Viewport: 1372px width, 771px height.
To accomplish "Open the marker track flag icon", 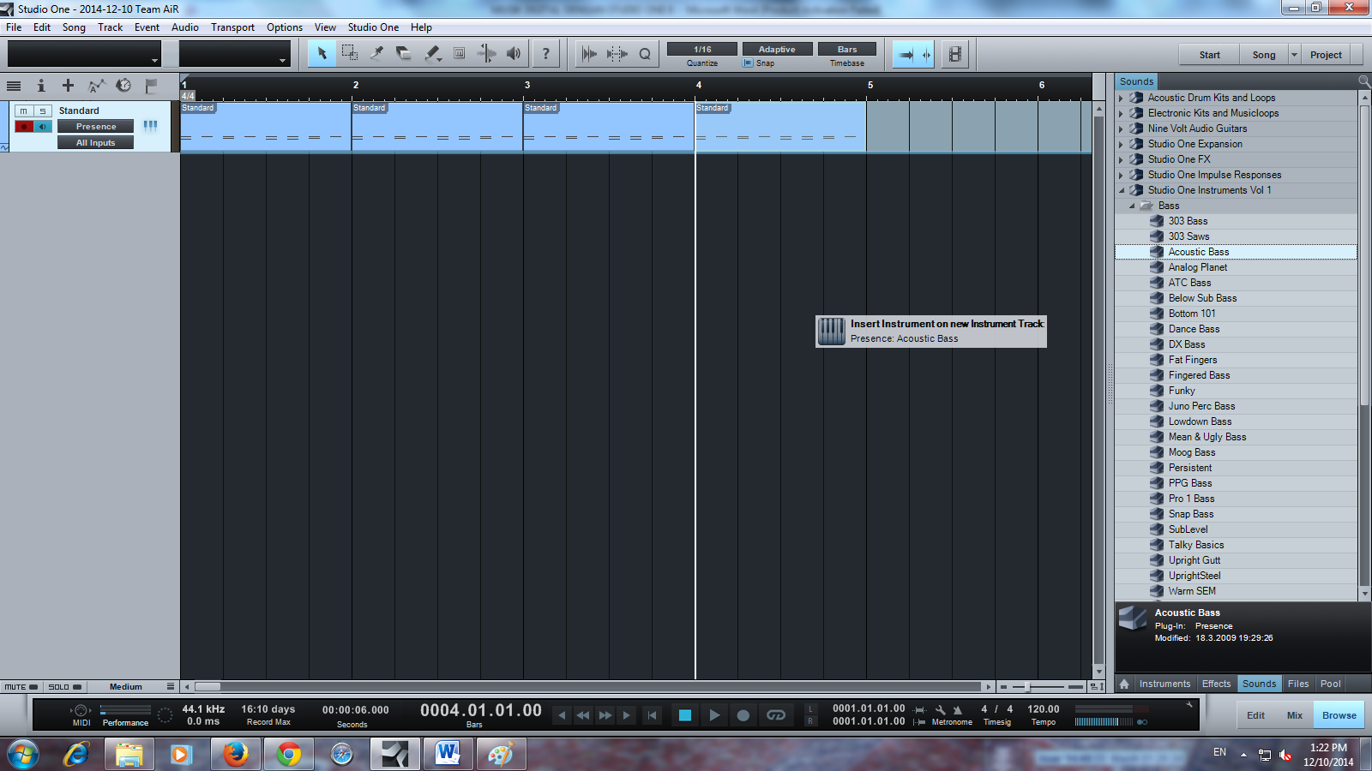I will [151, 86].
